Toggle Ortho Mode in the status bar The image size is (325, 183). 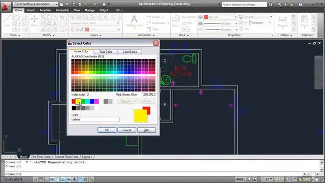pyautogui.click(x=47, y=179)
